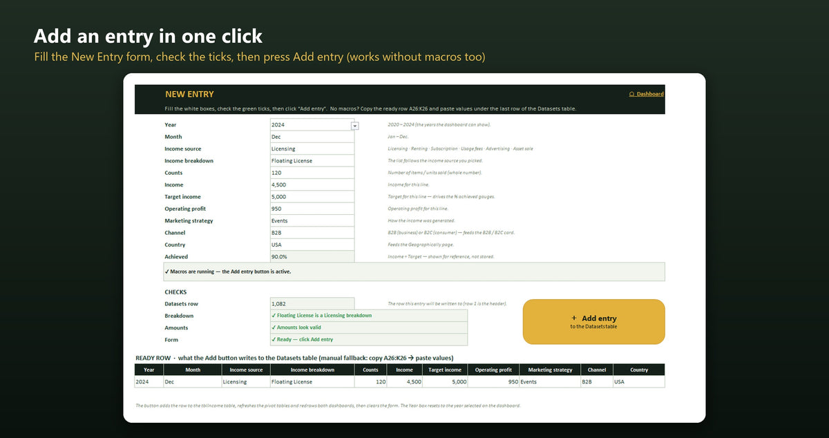This screenshot has width=829, height=438.
Task: Select the Channel column header in table
Action: click(x=597, y=370)
